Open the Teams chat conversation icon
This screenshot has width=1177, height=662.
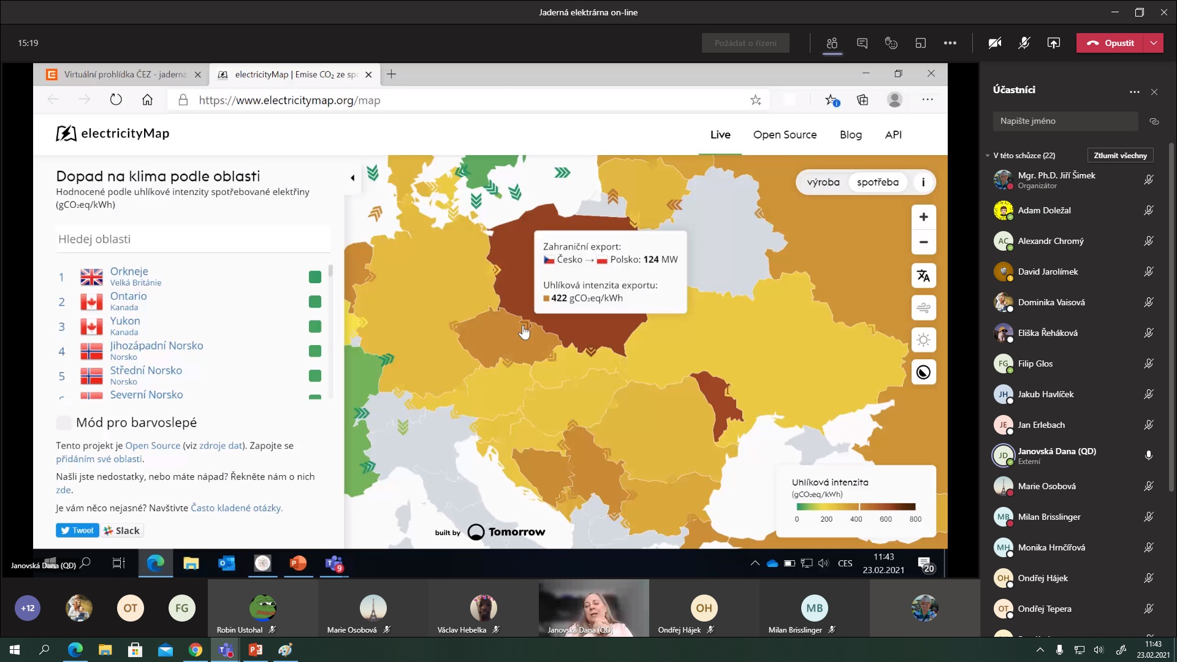point(862,43)
